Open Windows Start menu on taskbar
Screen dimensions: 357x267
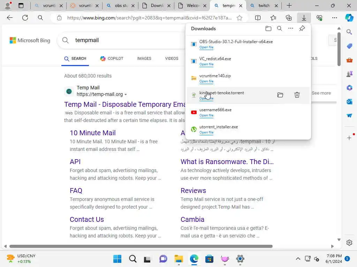(117, 259)
